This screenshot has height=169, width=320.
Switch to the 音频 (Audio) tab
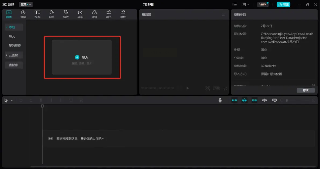point(23,14)
